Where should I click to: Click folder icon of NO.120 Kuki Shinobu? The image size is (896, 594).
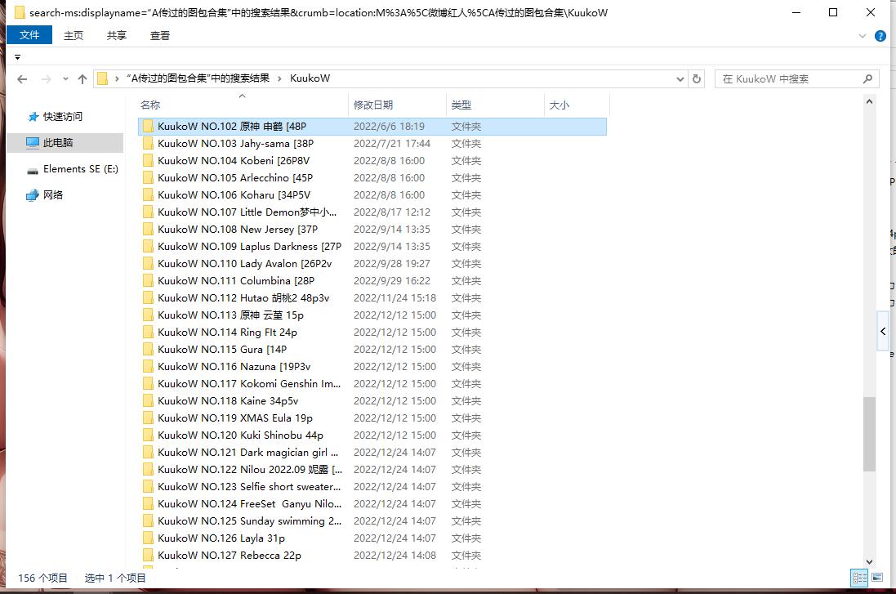pyautogui.click(x=148, y=435)
